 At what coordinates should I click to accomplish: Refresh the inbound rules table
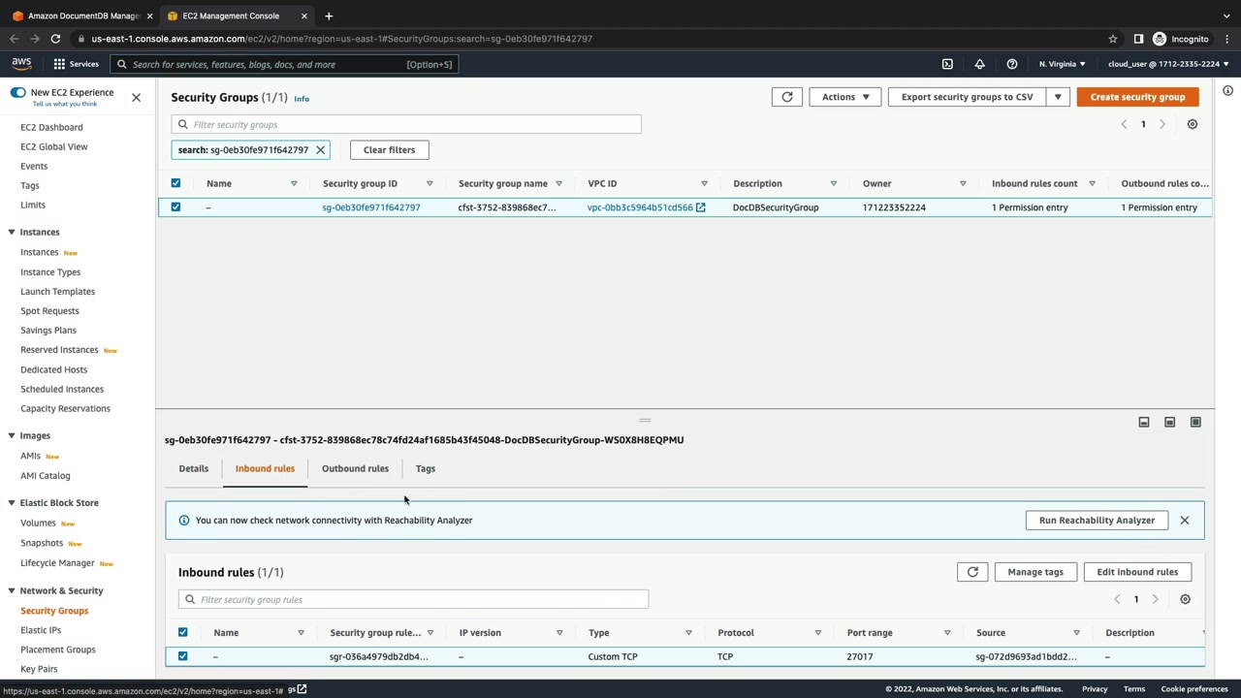[x=972, y=572]
